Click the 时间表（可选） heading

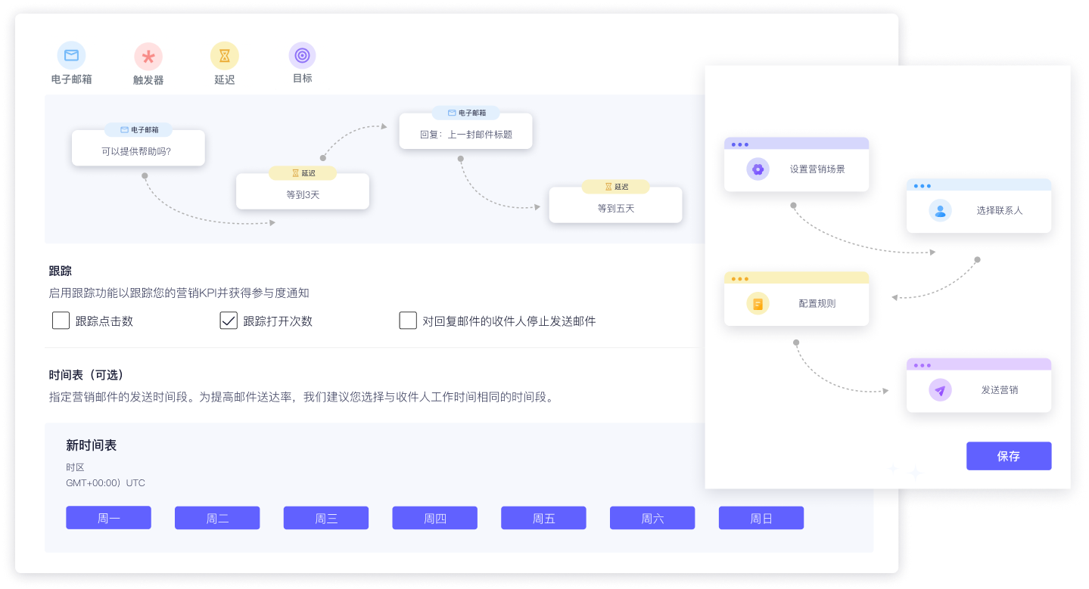pos(86,375)
